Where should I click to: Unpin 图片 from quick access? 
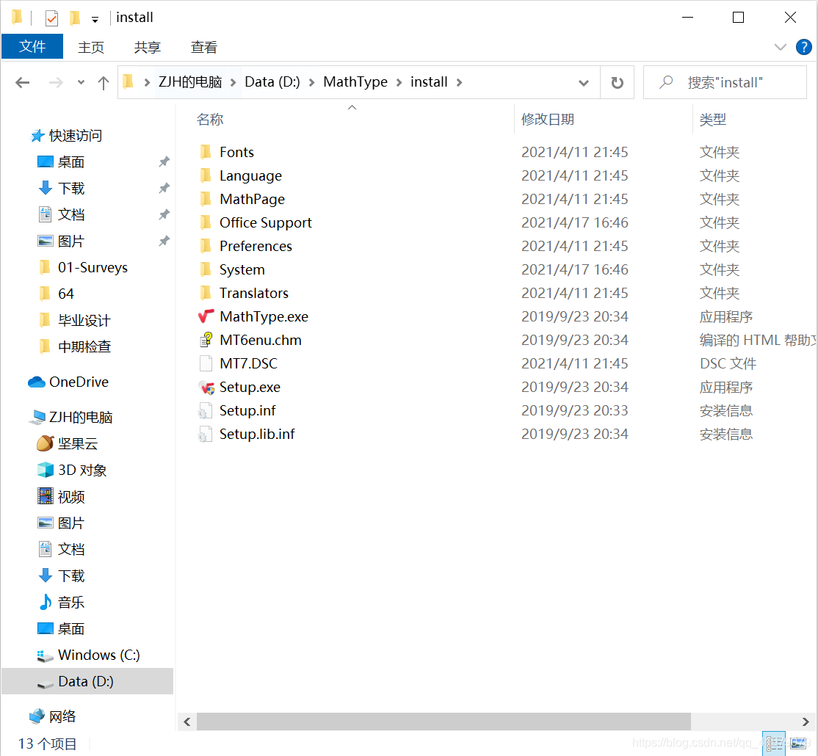[x=164, y=241]
